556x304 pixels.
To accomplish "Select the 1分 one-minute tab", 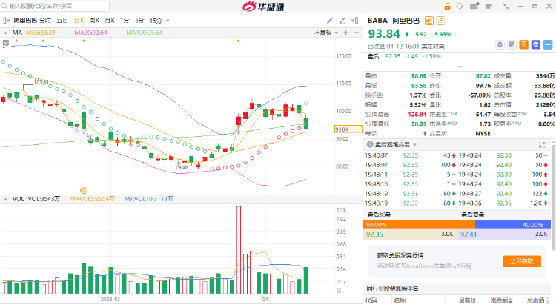I will click(125, 21).
